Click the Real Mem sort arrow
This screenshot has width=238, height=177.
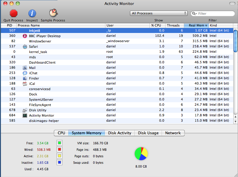pos(206,26)
